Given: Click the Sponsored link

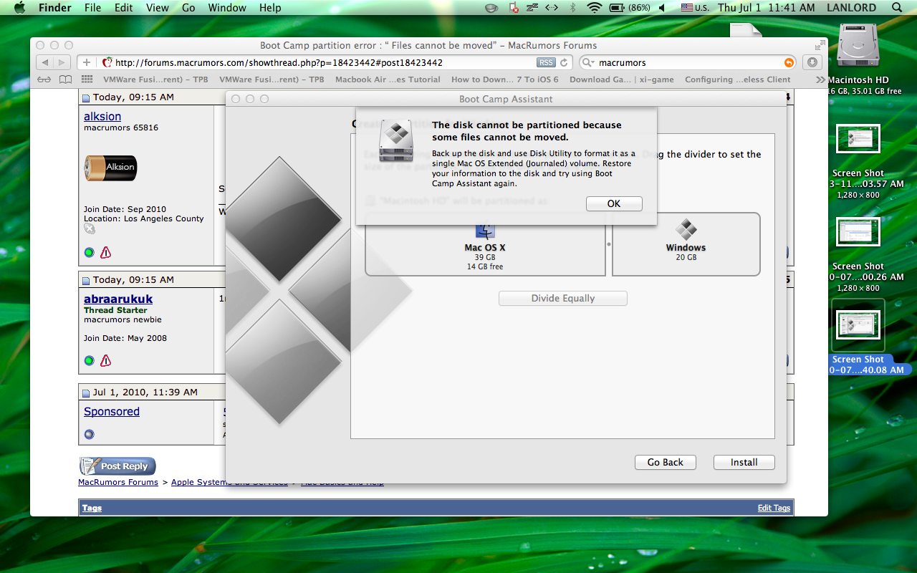Looking at the screenshot, I should (x=112, y=411).
